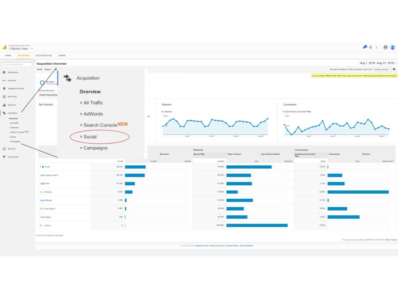Click the Organic Search channel link
The image size is (398, 299).
(51, 175)
